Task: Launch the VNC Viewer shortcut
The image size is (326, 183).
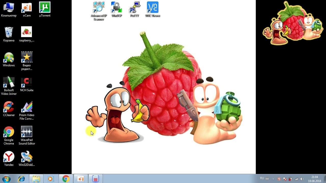Action: [153, 10]
